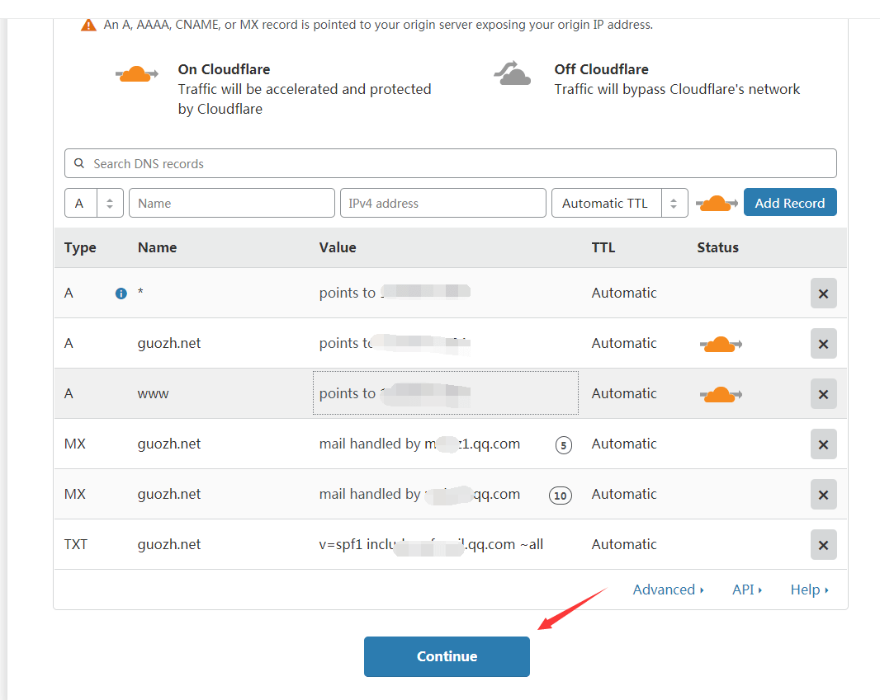Focus the Search DNS records field

point(451,163)
